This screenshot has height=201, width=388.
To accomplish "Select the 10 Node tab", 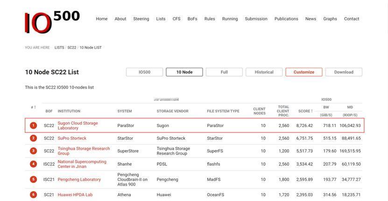I will click(184, 72).
